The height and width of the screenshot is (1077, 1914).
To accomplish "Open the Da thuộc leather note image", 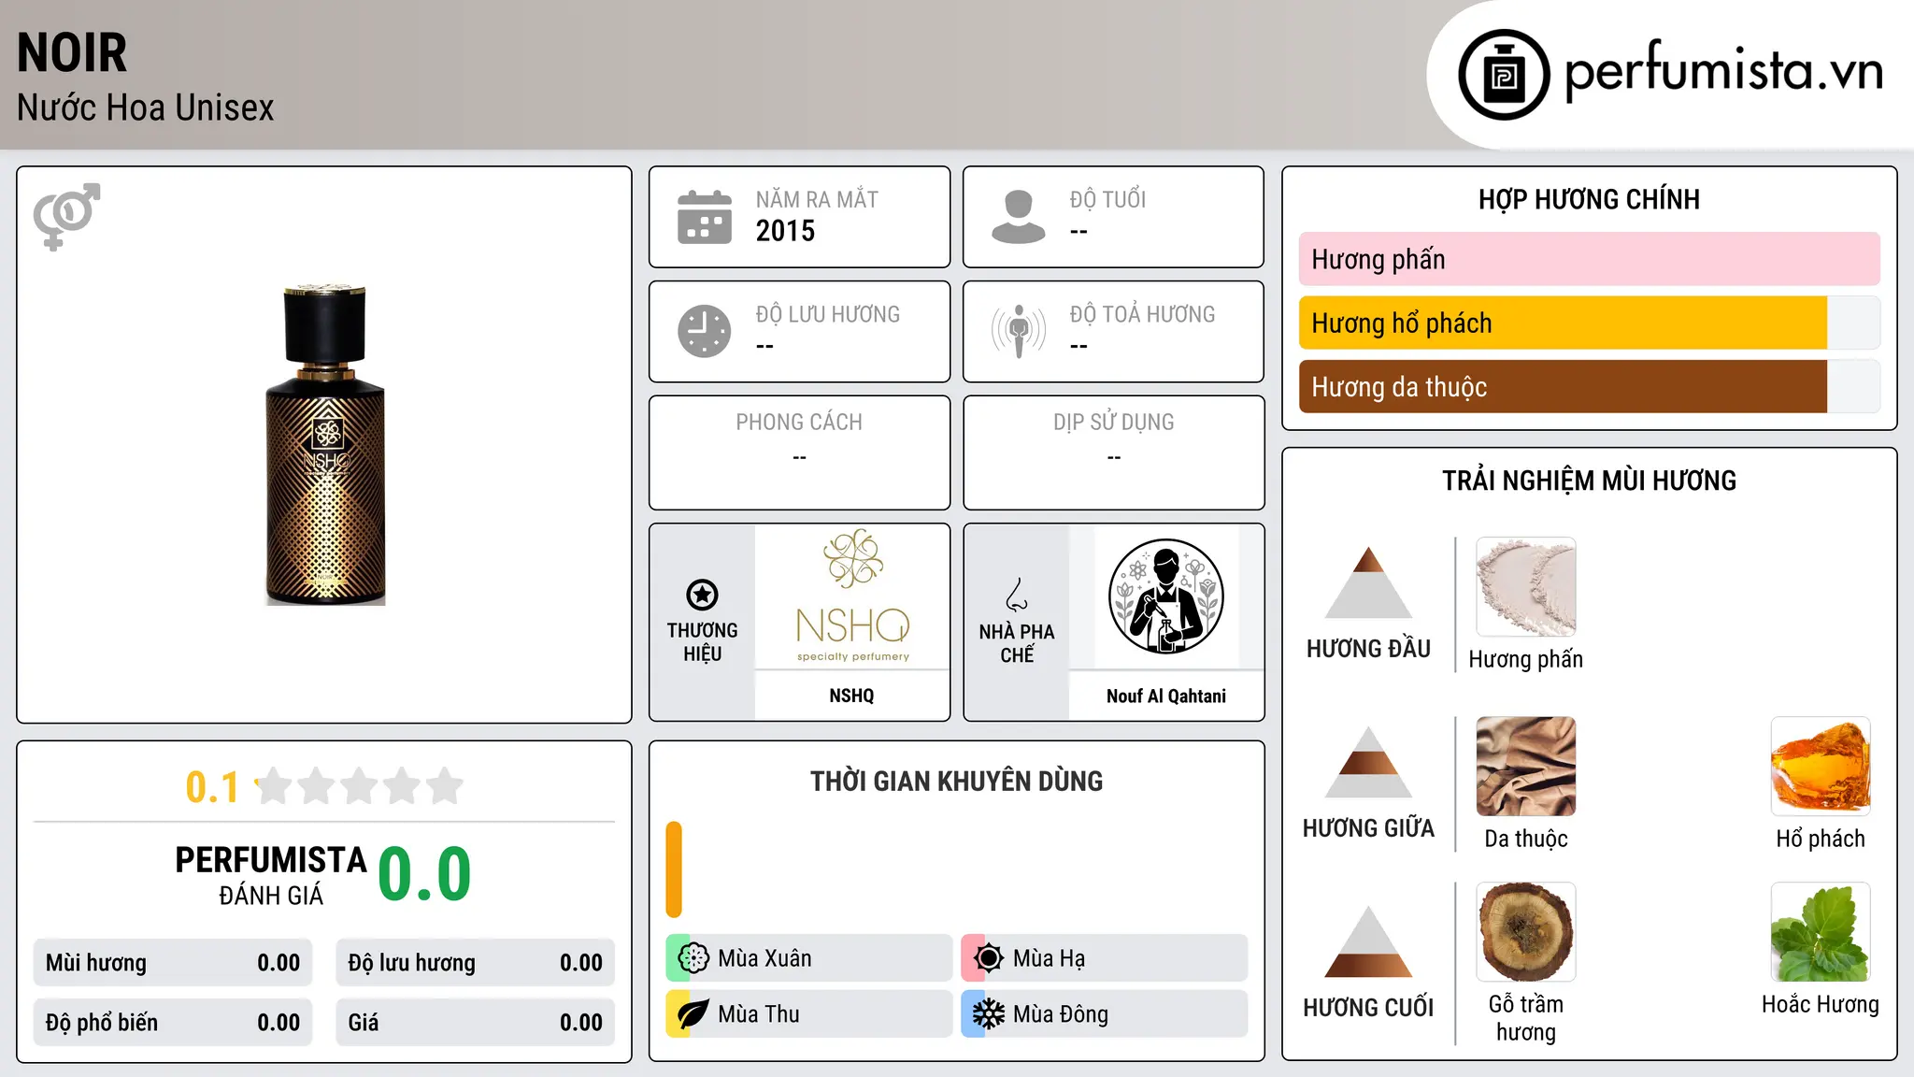I will 1526,767.
